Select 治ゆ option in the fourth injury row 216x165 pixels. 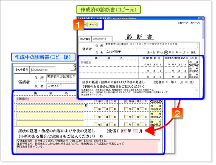[x=156, y=122]
